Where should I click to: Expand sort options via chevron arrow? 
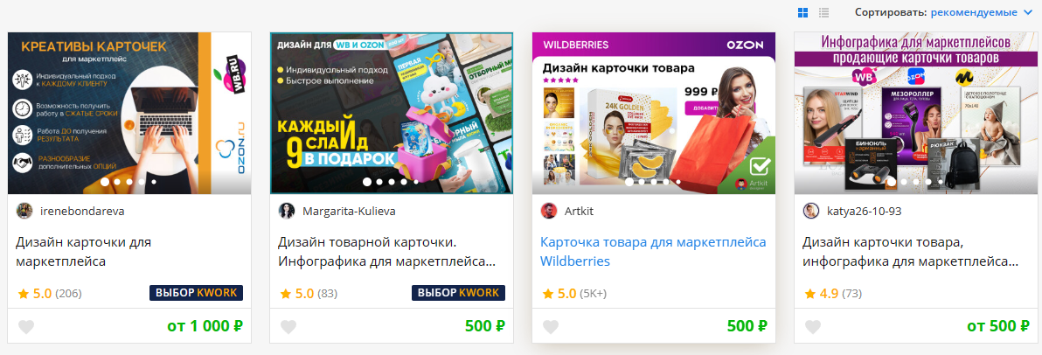tap(1029, 12)
